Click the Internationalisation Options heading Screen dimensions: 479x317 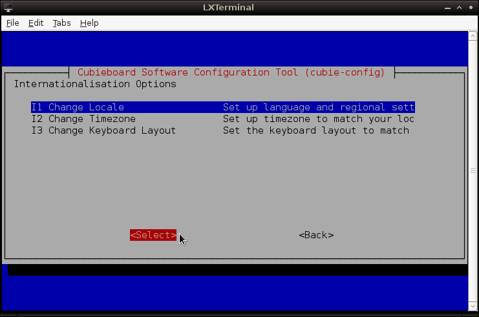click(x=95, y=84)
